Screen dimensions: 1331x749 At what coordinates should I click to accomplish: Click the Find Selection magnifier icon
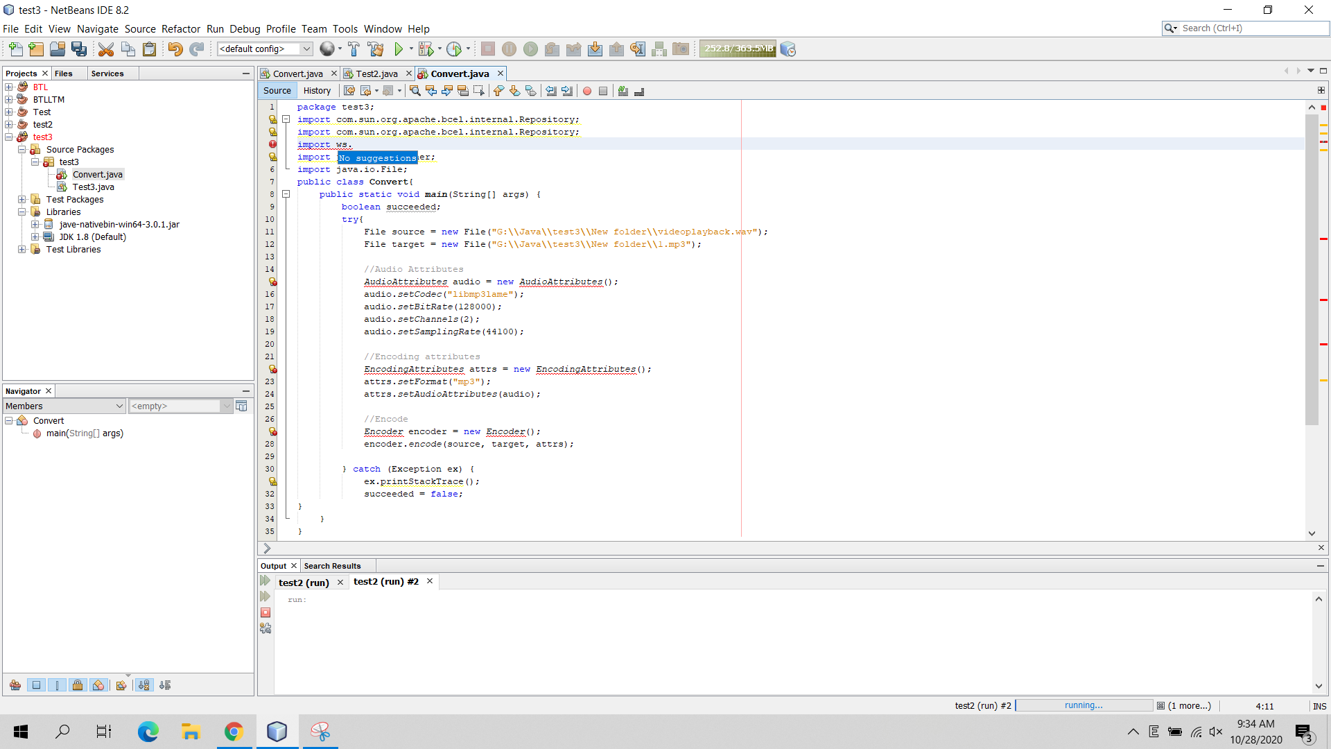415,91
